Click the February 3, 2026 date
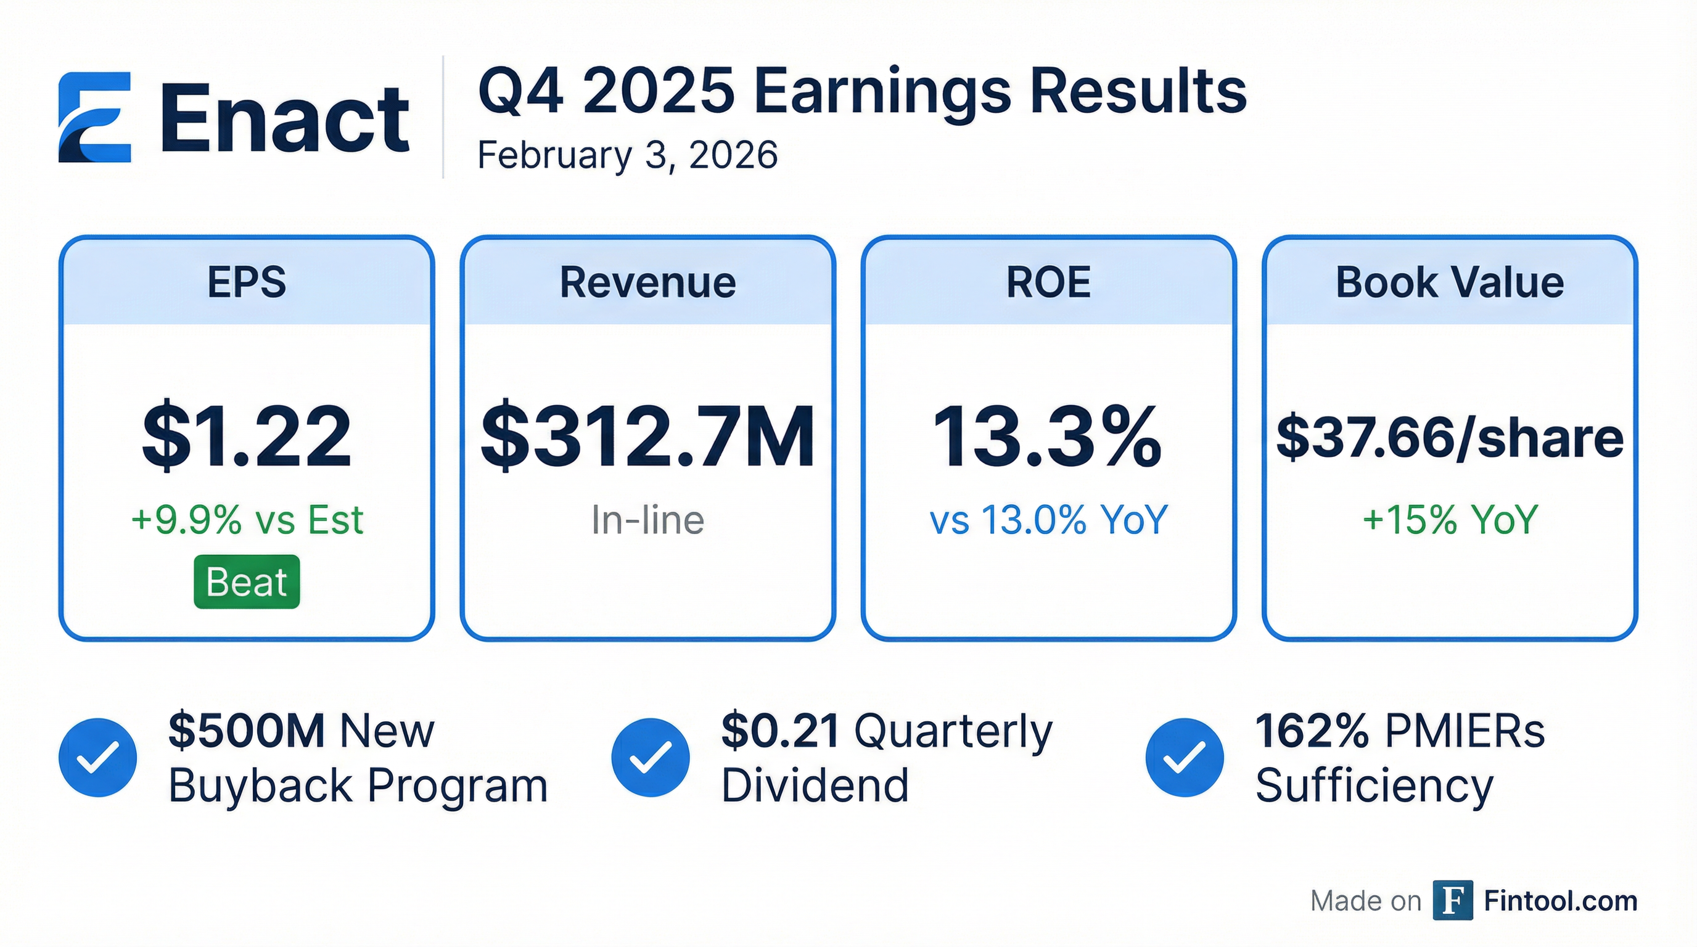This screenshot has width=1697, height=947. 627,155
